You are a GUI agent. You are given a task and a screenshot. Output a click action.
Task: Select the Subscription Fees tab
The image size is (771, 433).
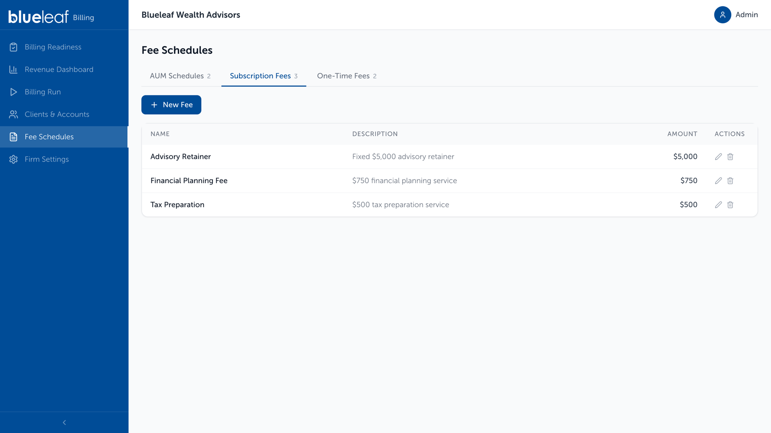coord(264,76)
